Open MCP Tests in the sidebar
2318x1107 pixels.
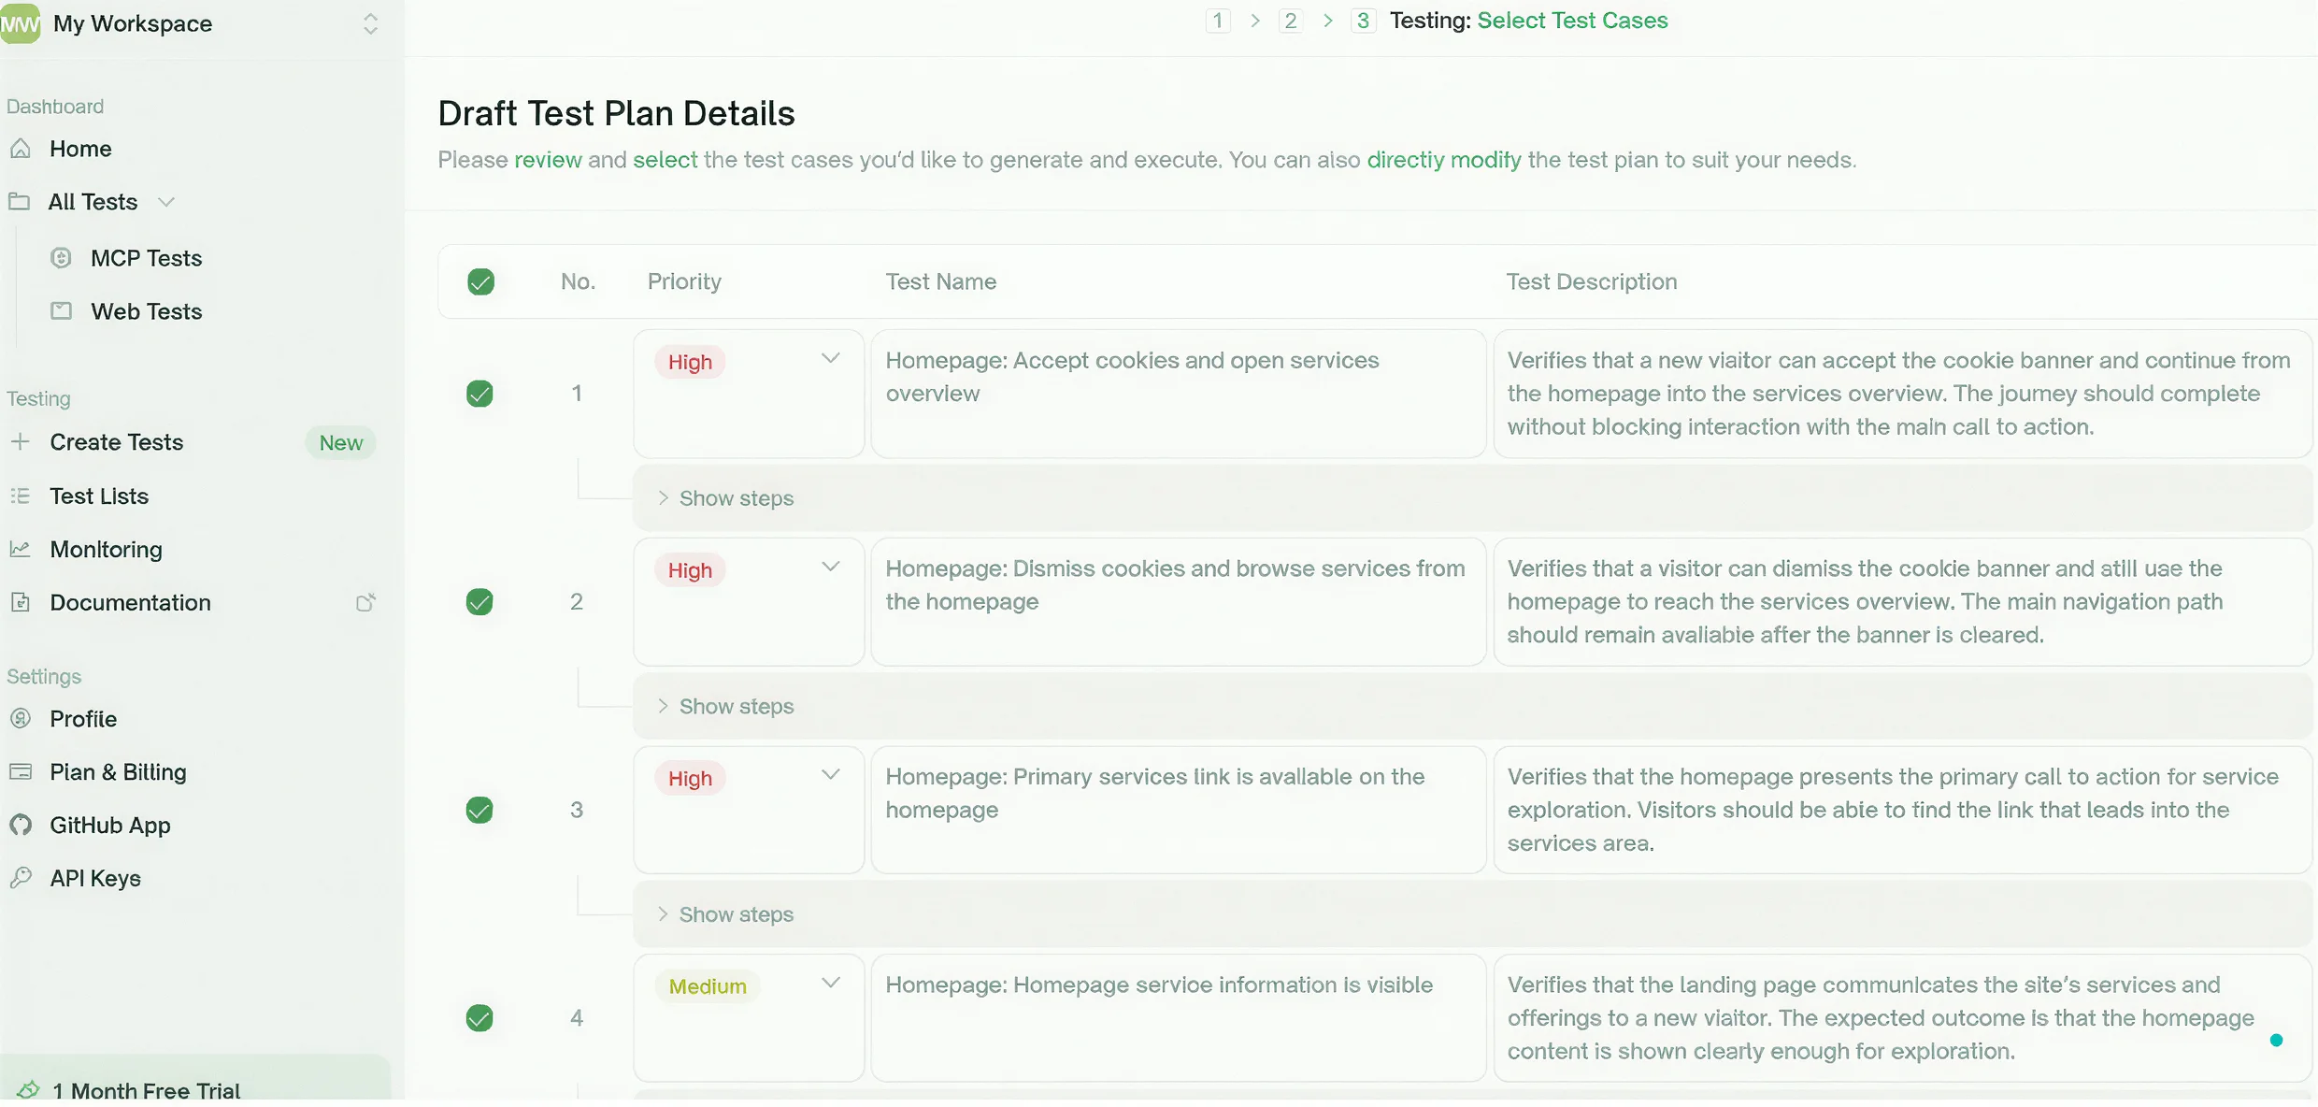pos(146,258)
